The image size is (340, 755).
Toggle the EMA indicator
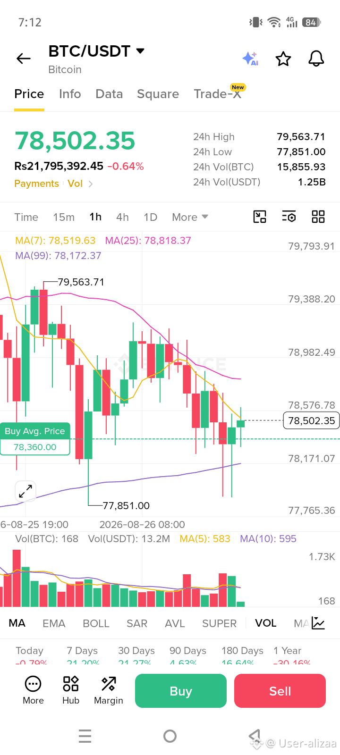pyautogui.click(x=54, y=623)
